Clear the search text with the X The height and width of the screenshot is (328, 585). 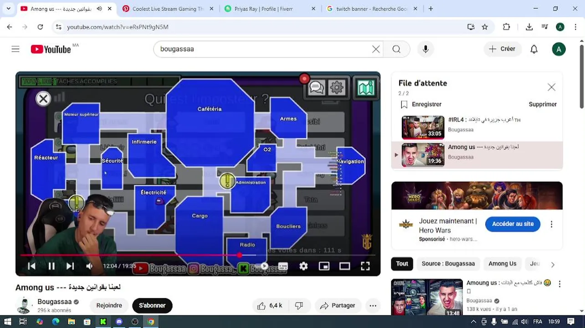[x=376, y=49]
